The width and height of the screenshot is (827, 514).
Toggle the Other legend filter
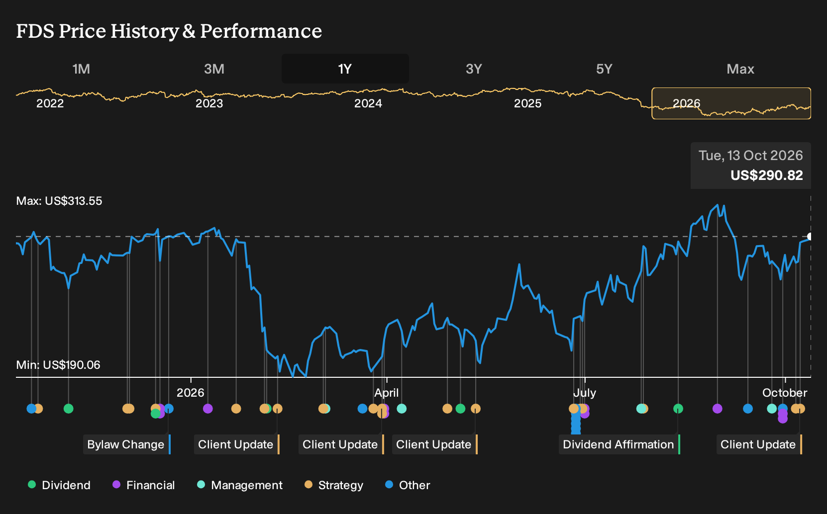tap(408, 485)
